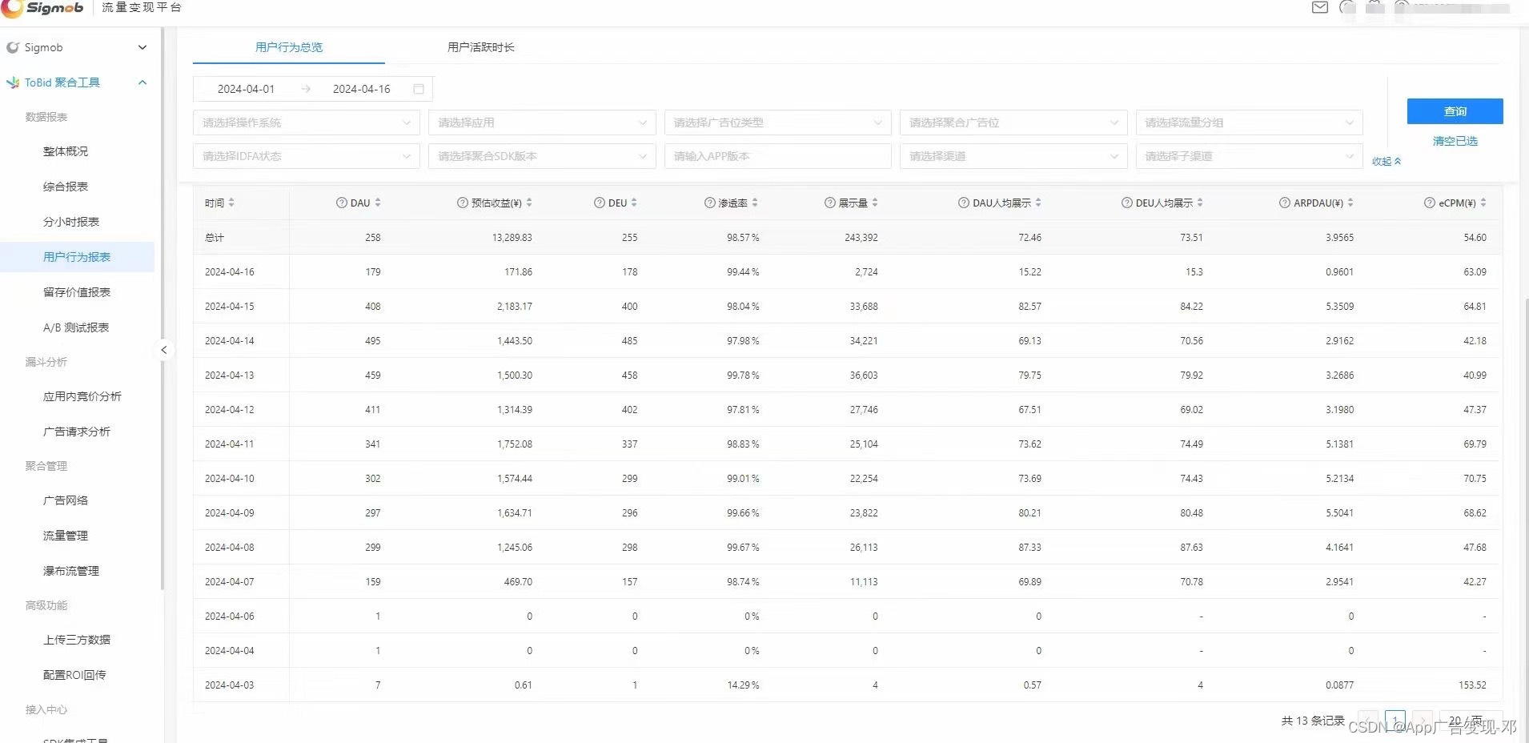This screenshot has height=743, width=1529.
Task: Sort table by 时间 column arrows
Action: tap(231, 203)
